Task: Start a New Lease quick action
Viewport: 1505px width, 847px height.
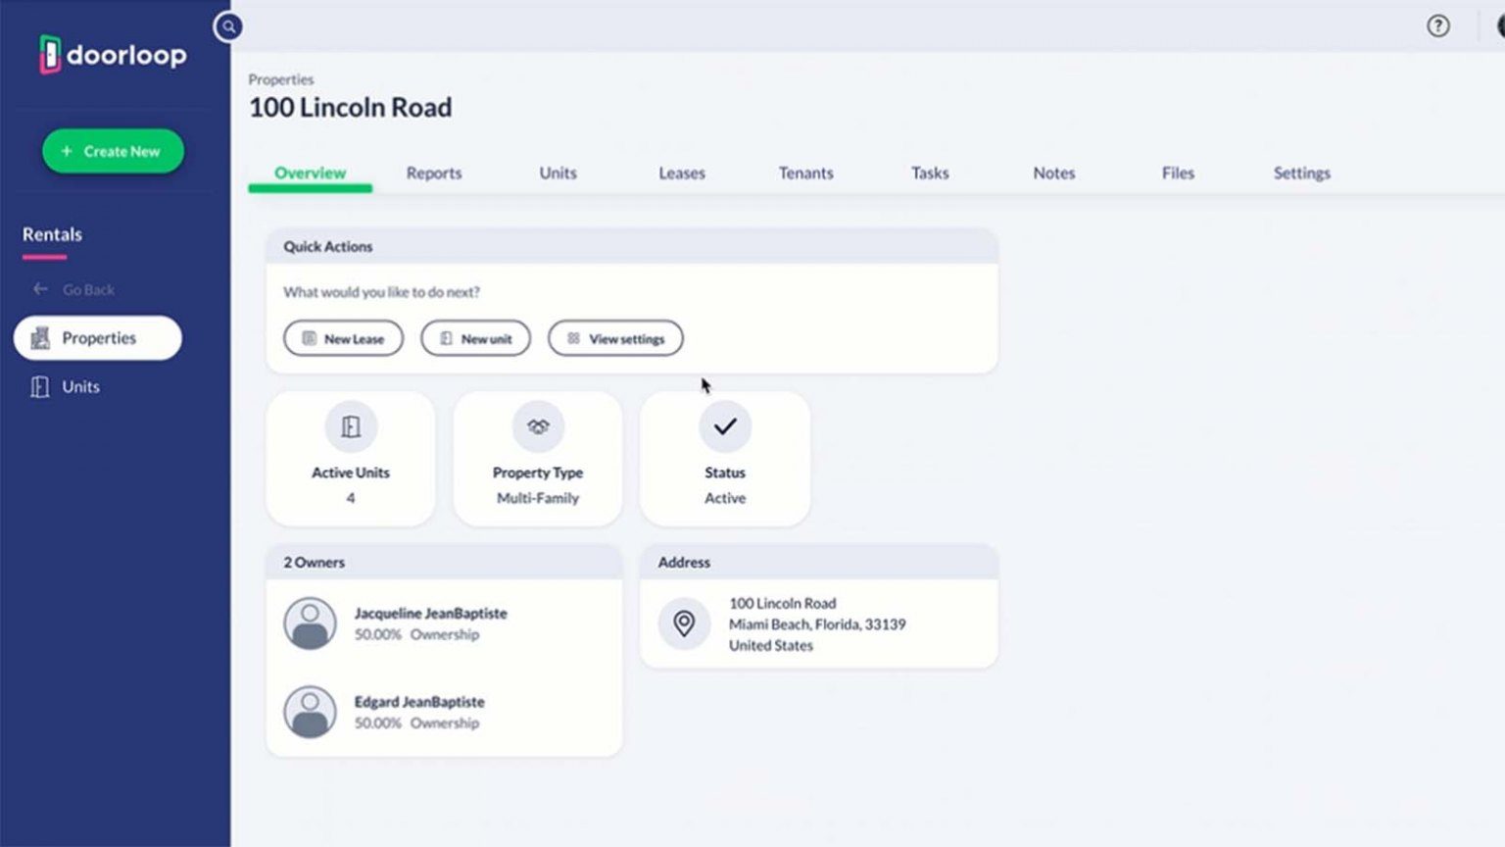Action: pyautogui.click(x=343, y=338)
